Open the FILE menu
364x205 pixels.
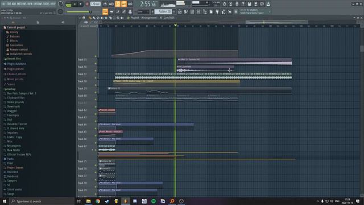[x=3, y=4]
